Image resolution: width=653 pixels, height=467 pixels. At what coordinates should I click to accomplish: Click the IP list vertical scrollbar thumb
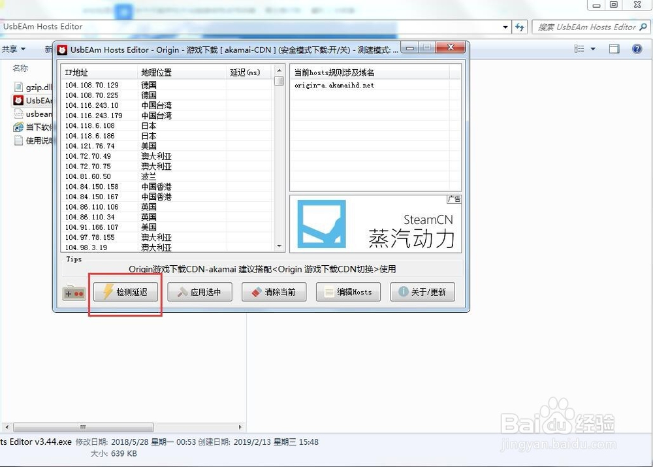pos(279,81)
